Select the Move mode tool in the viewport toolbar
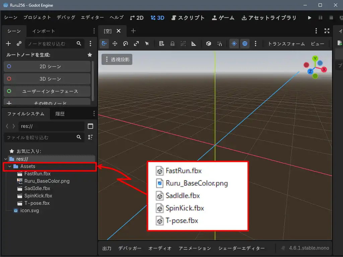Image resolution: width=343 pixels, height=257 pixels. coord(115,44)
